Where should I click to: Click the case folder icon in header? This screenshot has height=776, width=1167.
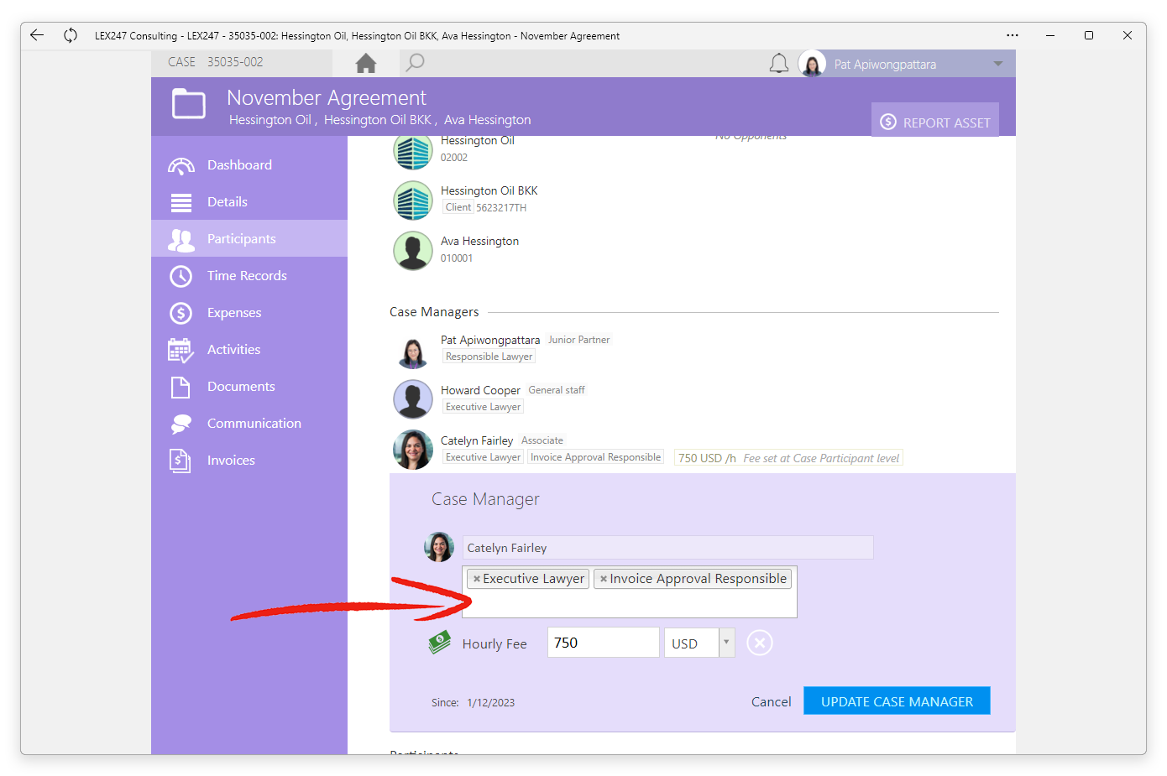[x=189, y=105]
